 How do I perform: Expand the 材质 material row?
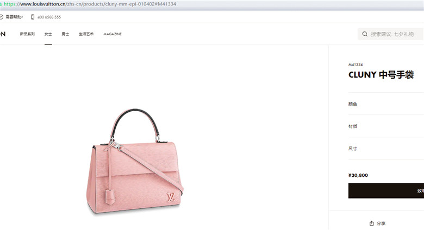click(386, 126)
